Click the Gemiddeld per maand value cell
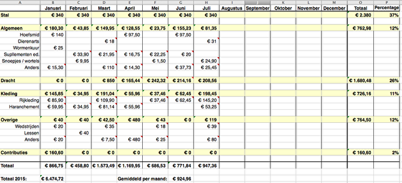 click(x=181, y=178)
